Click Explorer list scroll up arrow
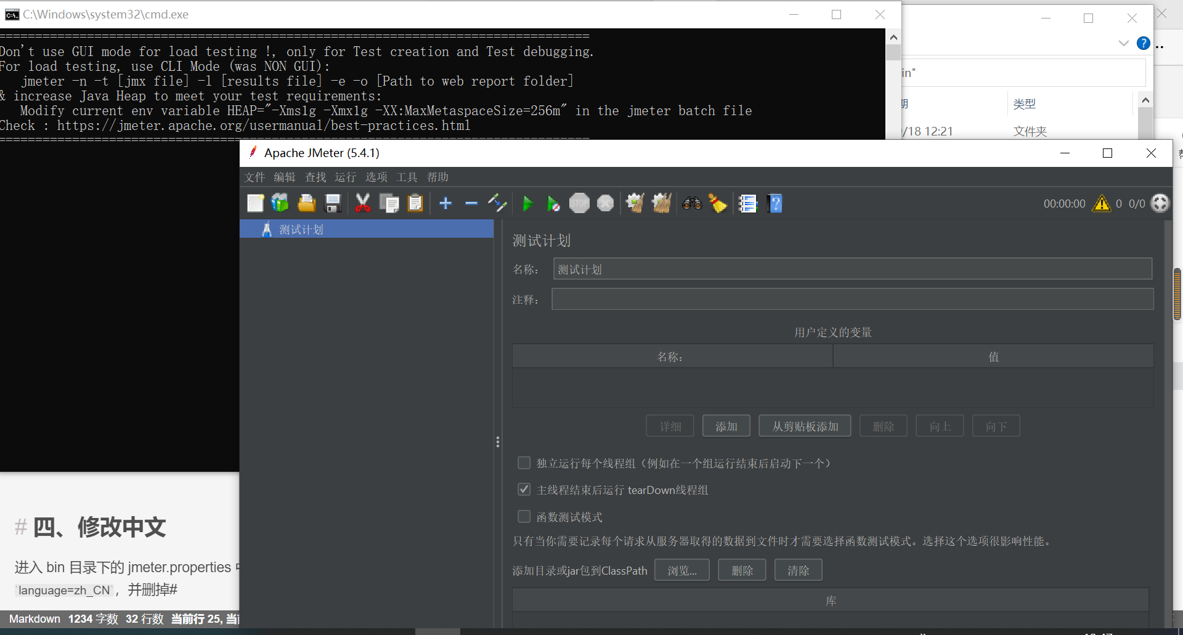Viewport: 1183px width, 635px height. tap(1145, 100)
